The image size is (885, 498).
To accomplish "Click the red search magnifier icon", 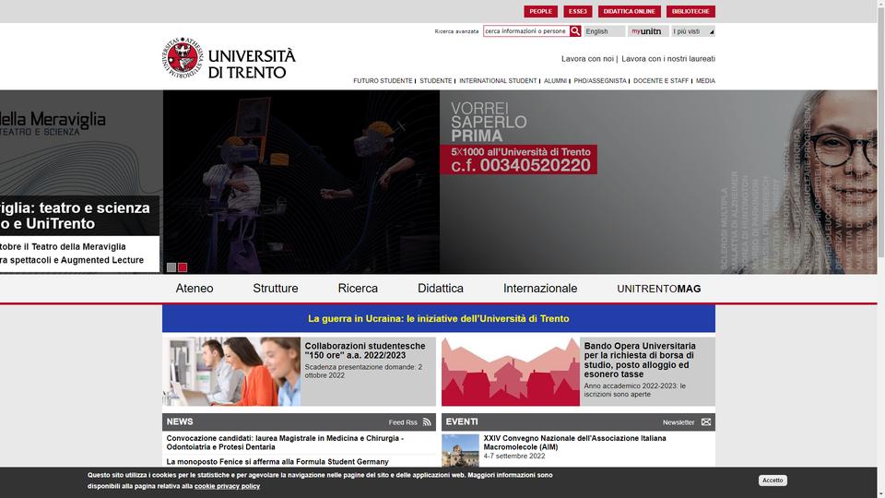I will [x=575, y=31].
